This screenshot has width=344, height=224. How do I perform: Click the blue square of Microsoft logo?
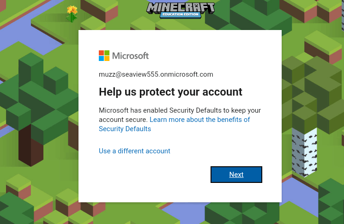point(101,58)
